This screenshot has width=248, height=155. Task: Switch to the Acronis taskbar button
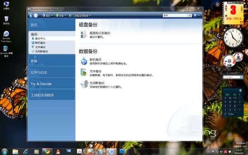click(x=111, y=152)
